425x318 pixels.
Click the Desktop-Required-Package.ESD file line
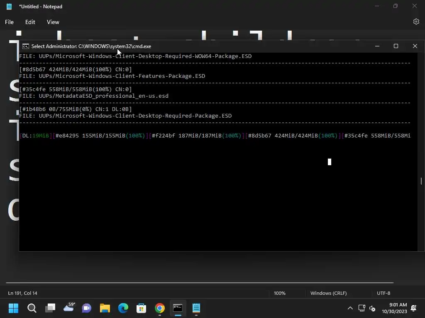[125, 116]
